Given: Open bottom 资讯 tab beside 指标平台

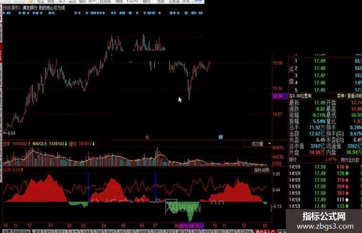Looking at the screenshot, I should click(38, 231).
